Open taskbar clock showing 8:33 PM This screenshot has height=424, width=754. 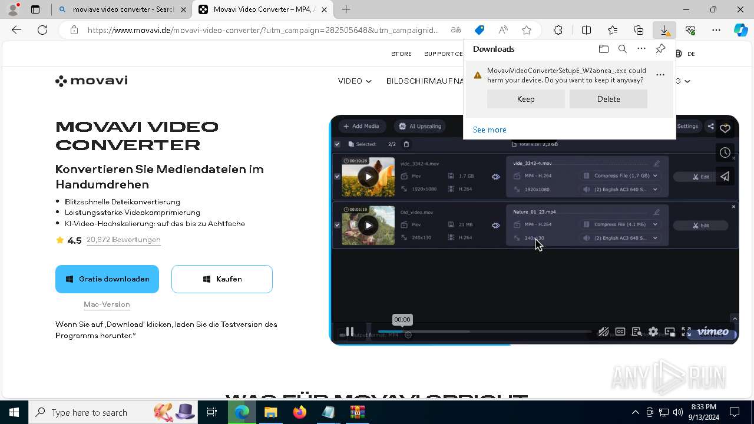tap(703, 412)
